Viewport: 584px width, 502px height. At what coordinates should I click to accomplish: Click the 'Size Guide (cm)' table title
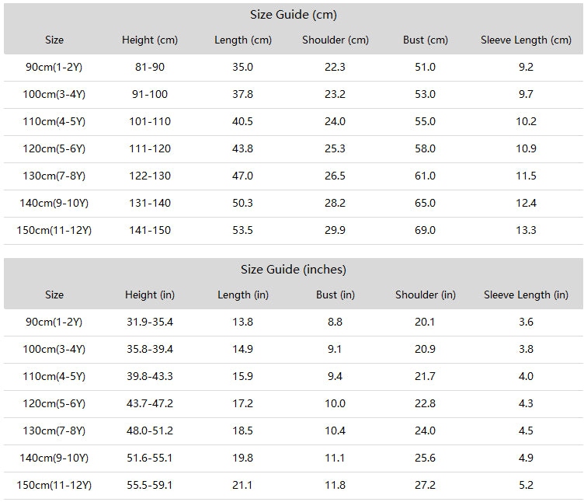(293, 15)
